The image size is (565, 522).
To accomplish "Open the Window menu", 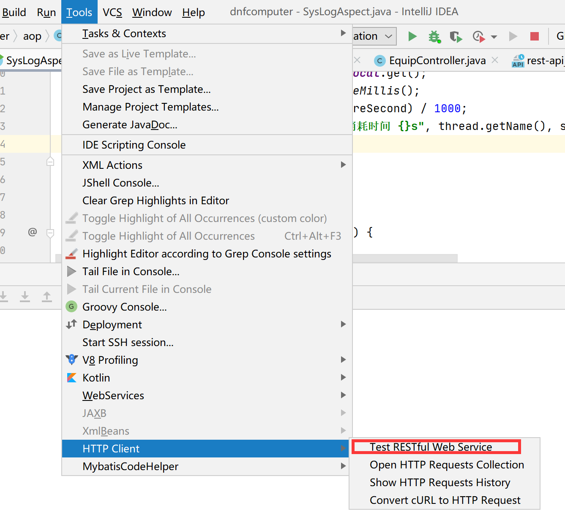I will pyautogui.click(x=152, y=12).
